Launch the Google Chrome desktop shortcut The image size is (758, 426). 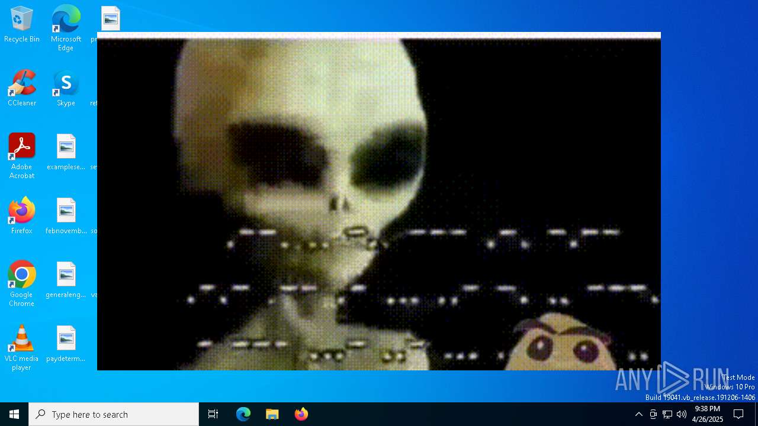point(22,284)
